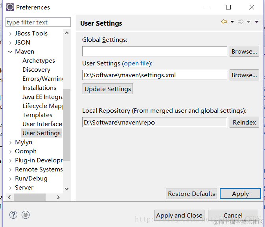Open the forward history dropdown arrow
The height and width of the screenshot is (227, 265).
(x=248, y=22)
